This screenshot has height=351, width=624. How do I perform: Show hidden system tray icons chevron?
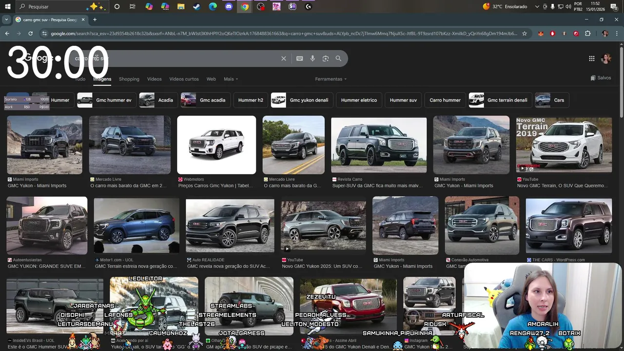coord(537,7)
